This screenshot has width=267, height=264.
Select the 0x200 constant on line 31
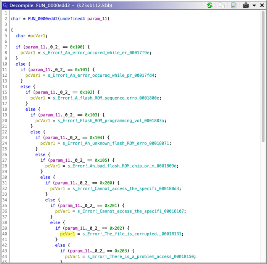(106, 183)
